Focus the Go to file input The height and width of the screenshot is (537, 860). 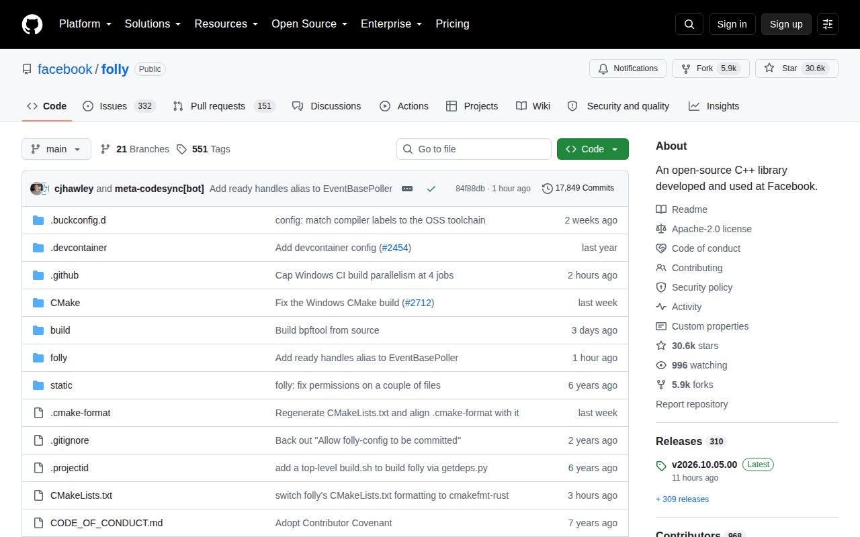pyautogui.click(x=474, y=149)
